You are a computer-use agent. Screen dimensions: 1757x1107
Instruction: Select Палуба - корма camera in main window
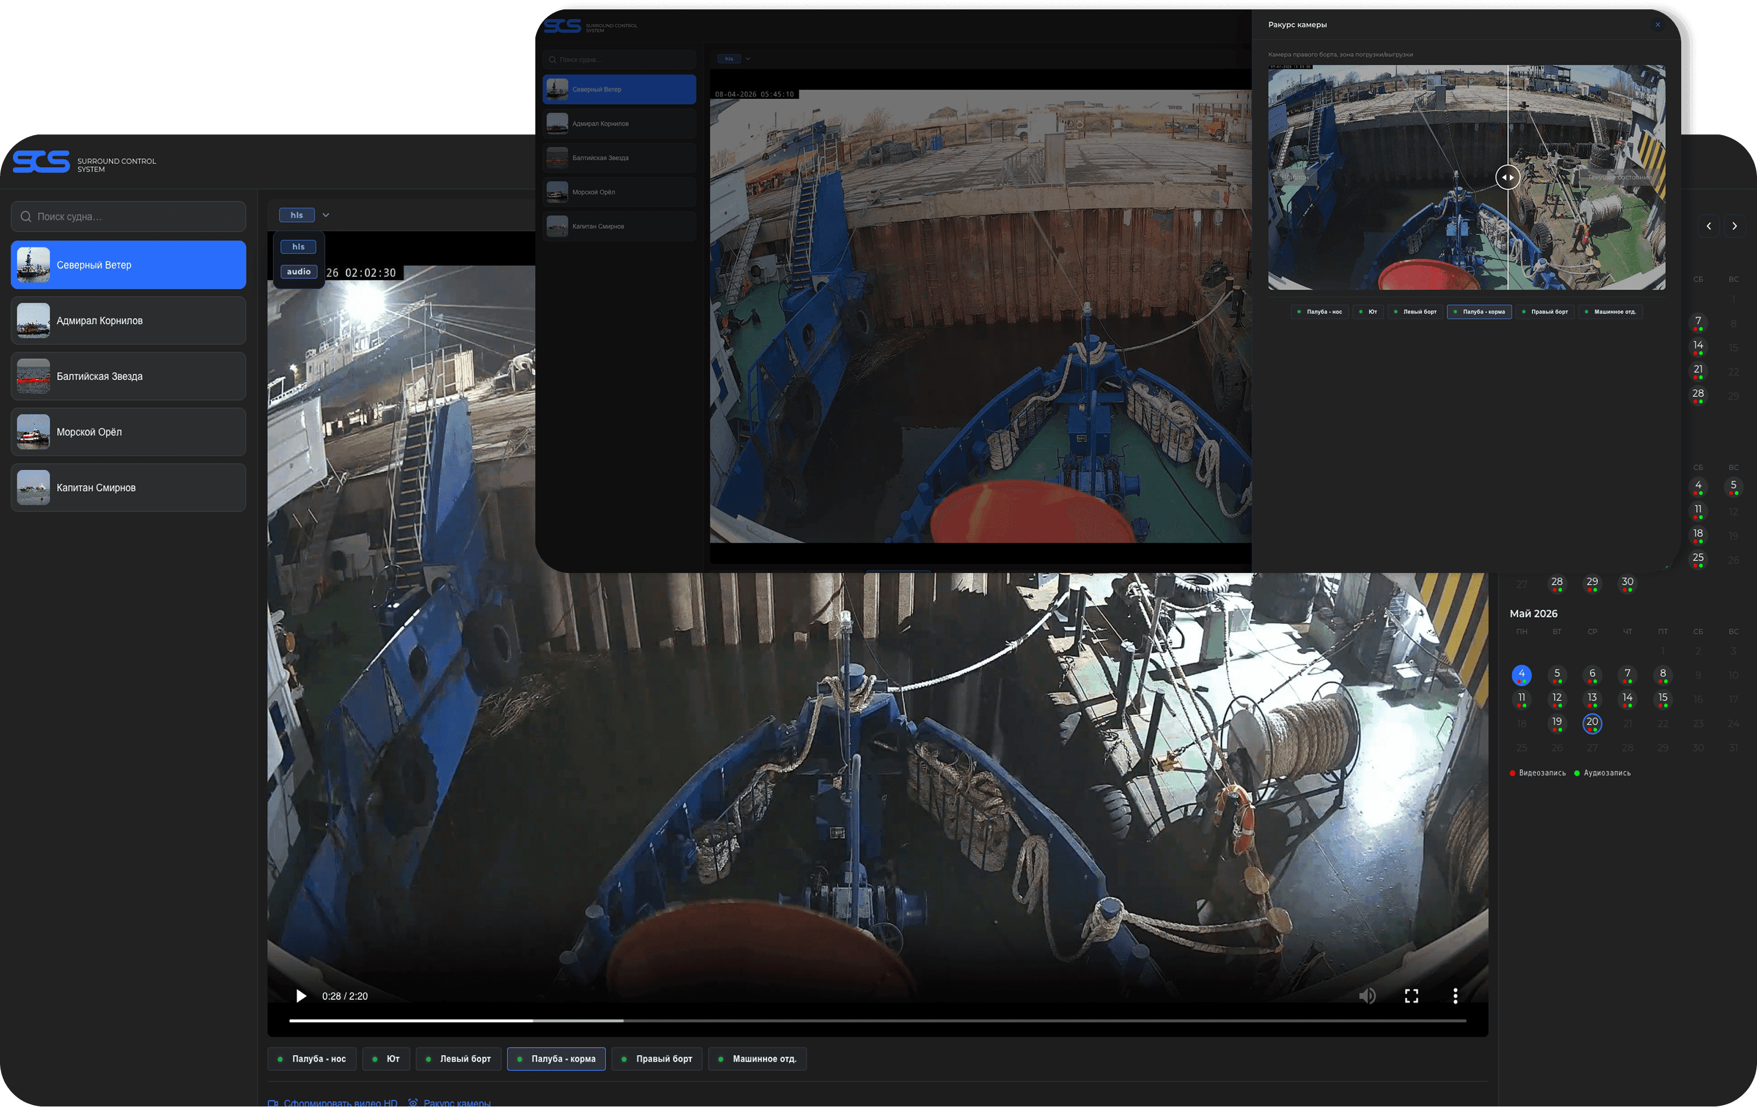[x=556, y=1059]
